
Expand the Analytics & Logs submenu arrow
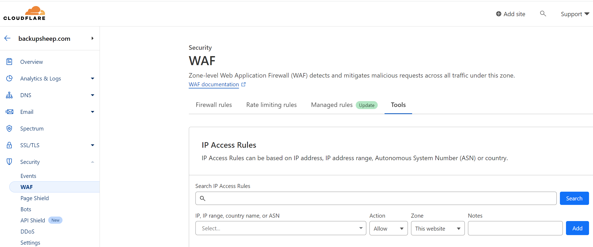92,78
